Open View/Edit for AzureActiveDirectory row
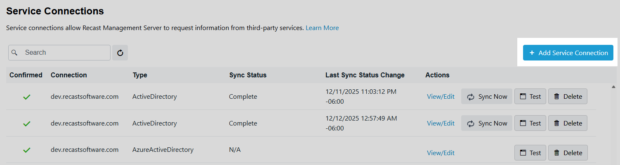 [x=441, y=153]
